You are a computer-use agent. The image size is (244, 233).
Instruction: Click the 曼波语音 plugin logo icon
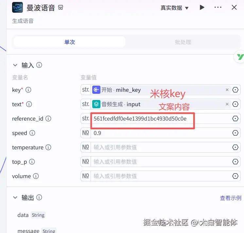pos(17,7)
